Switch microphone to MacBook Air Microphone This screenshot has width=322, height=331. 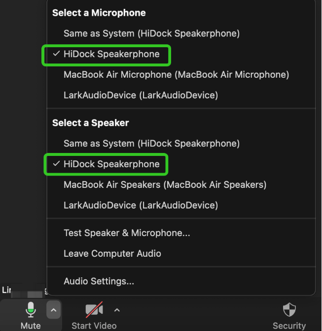[x=176, y=75]
